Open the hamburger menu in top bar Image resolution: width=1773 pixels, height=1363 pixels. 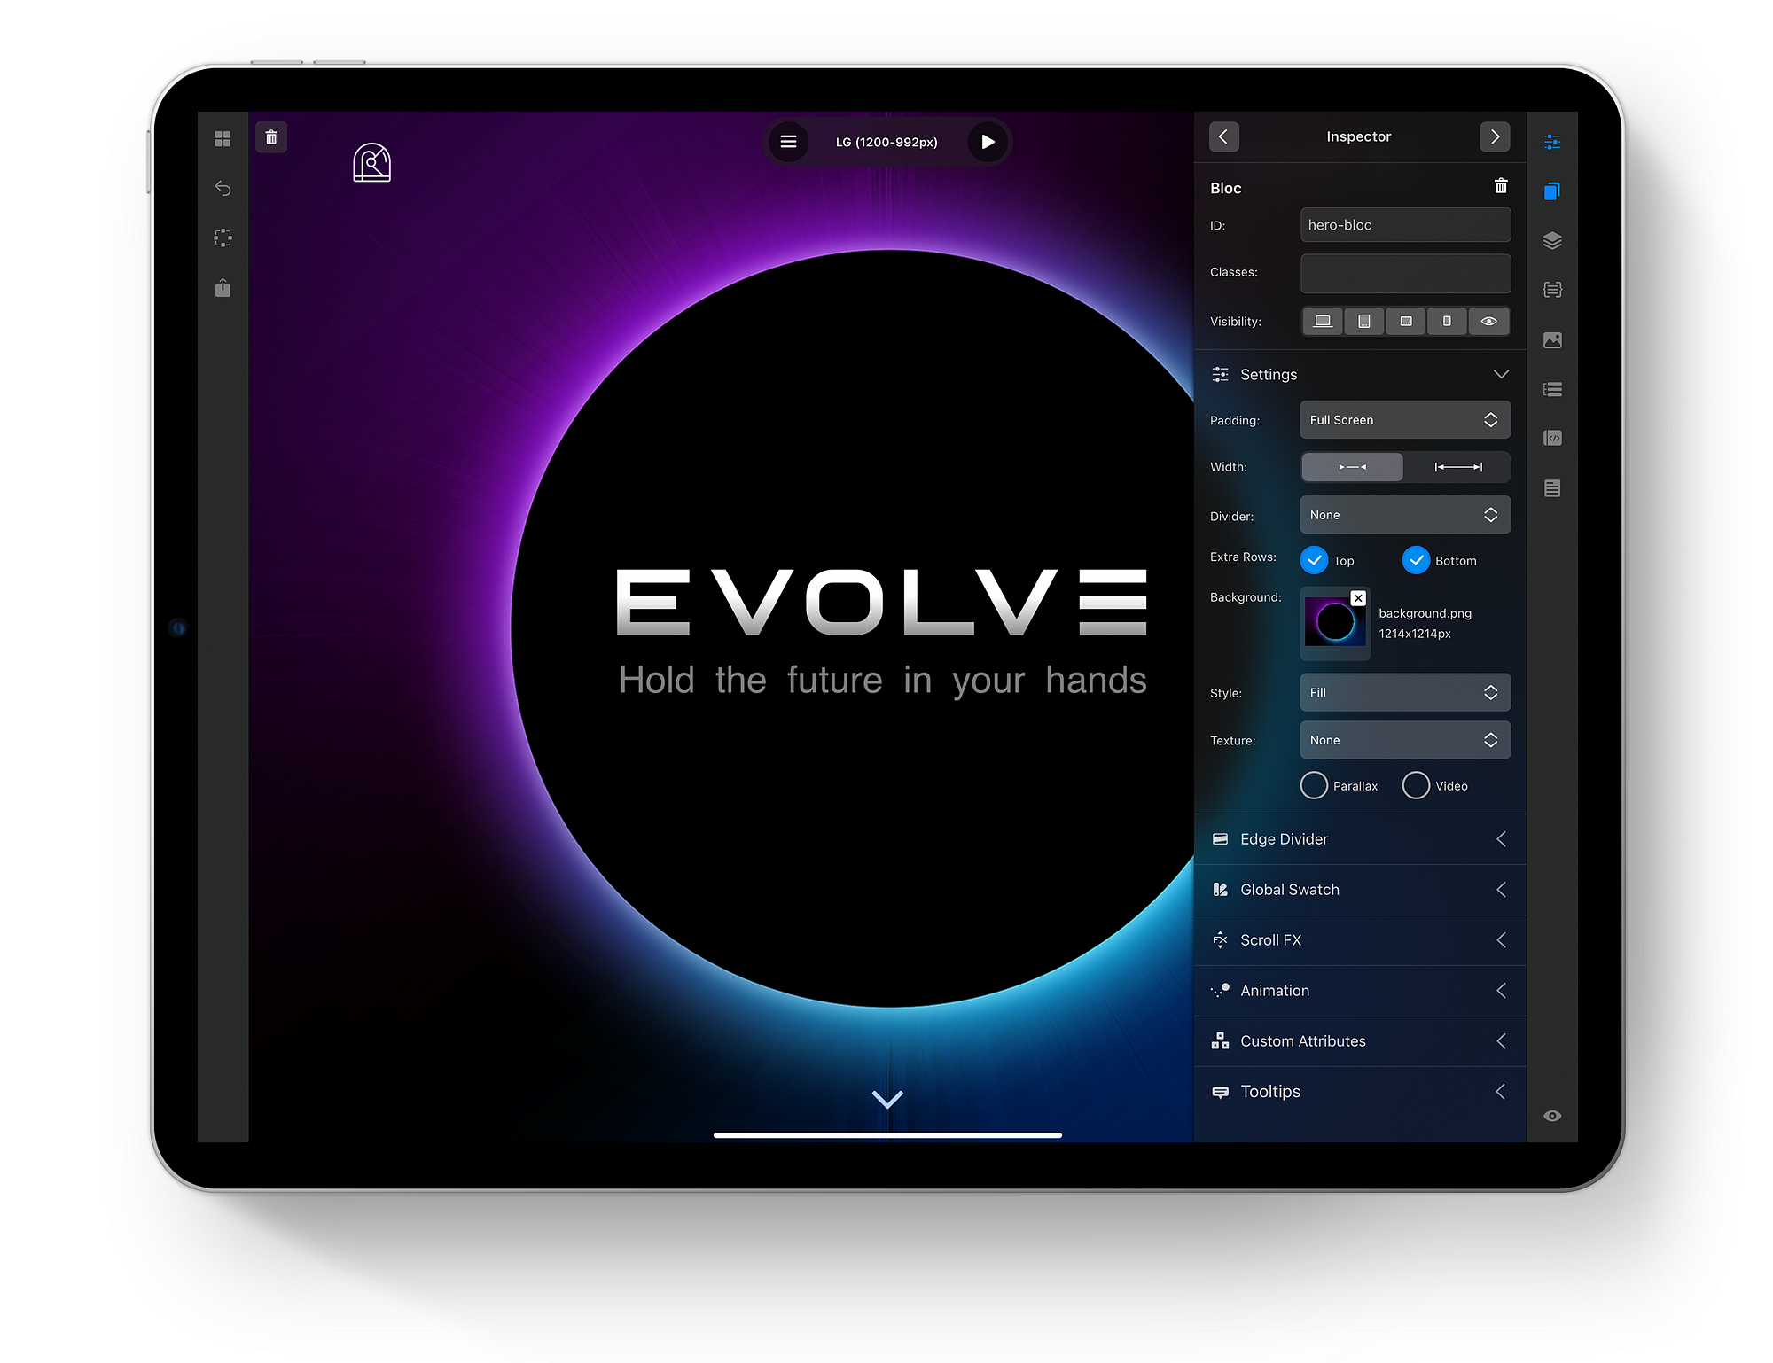pos(788,142)
